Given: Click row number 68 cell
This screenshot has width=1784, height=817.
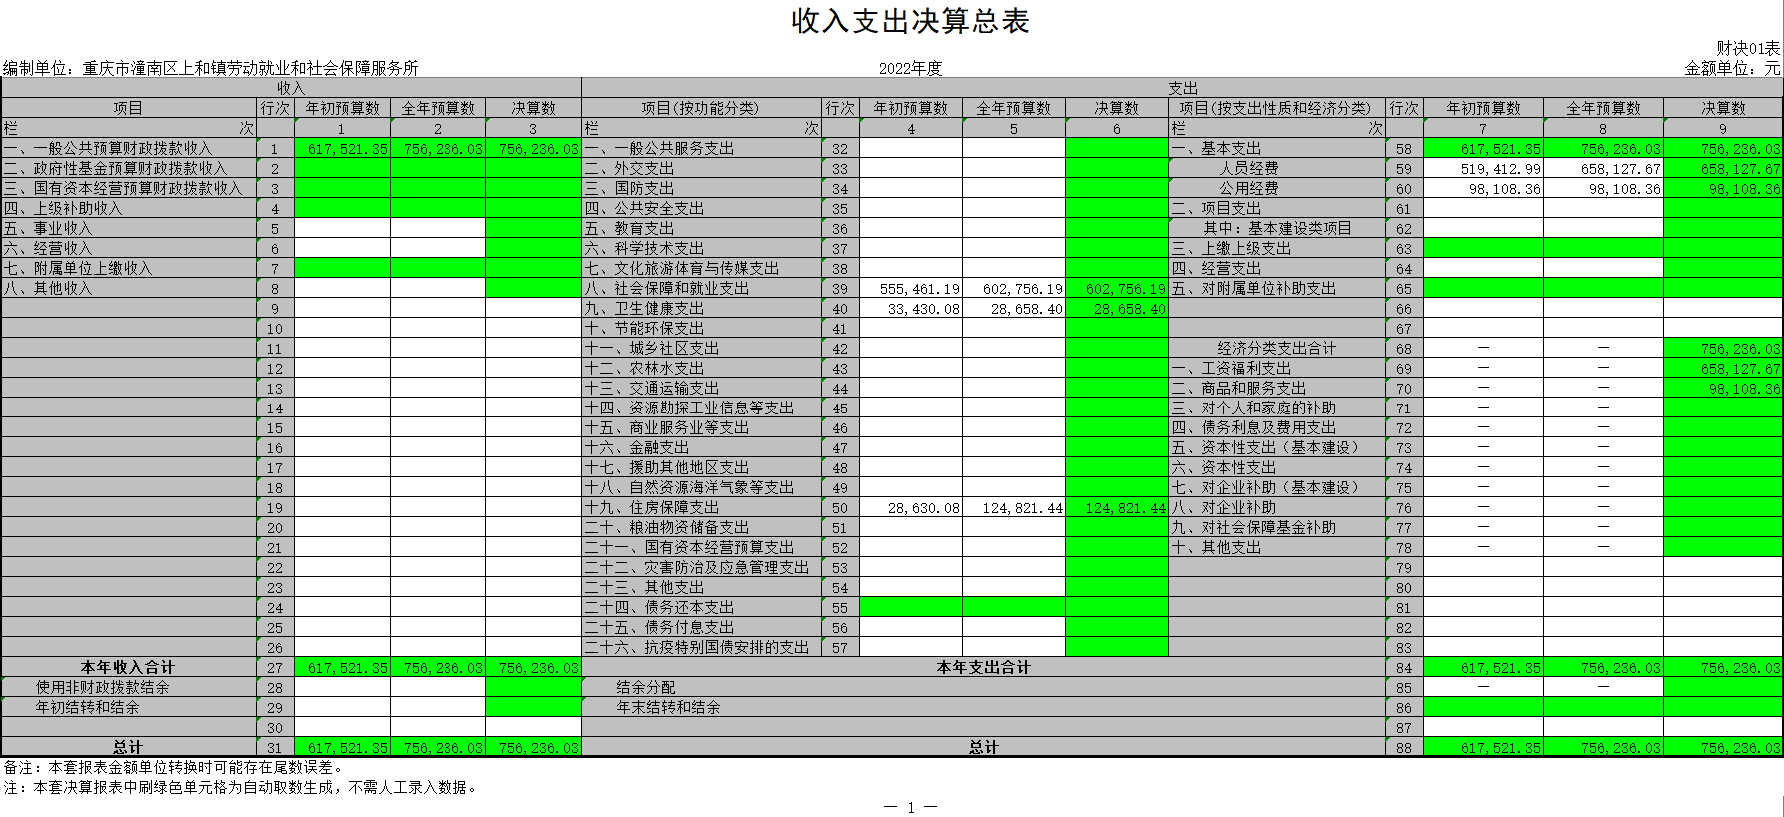Looking at the screenshot, I should (1404, 349).
